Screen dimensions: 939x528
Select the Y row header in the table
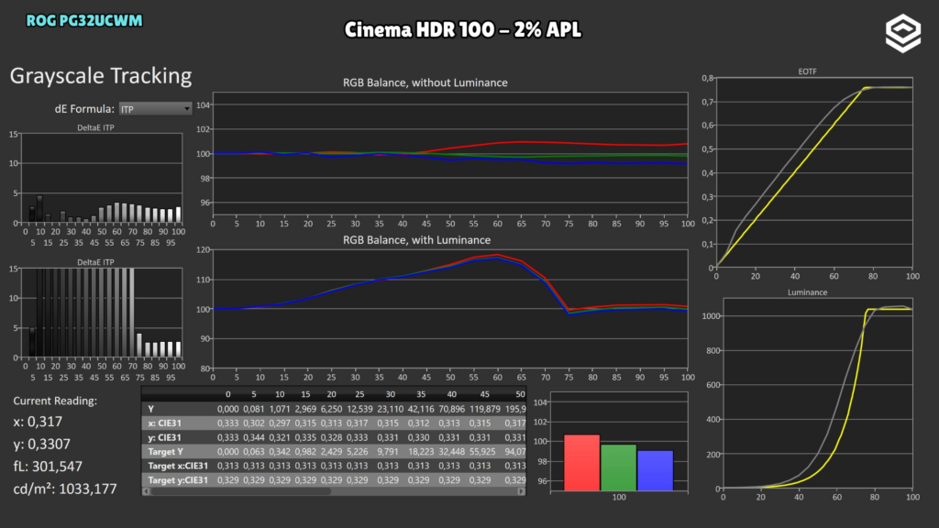(151, 409)
